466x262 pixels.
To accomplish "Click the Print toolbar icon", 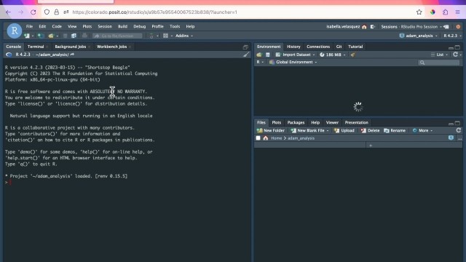I will click(84, 36).
